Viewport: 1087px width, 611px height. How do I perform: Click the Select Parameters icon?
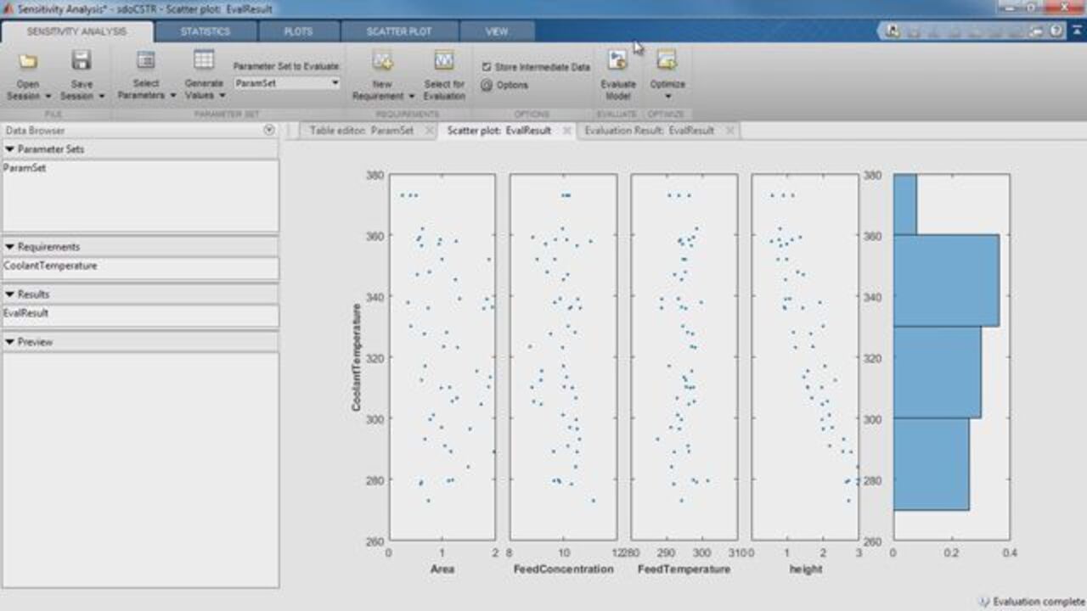(x=146, y=61)
